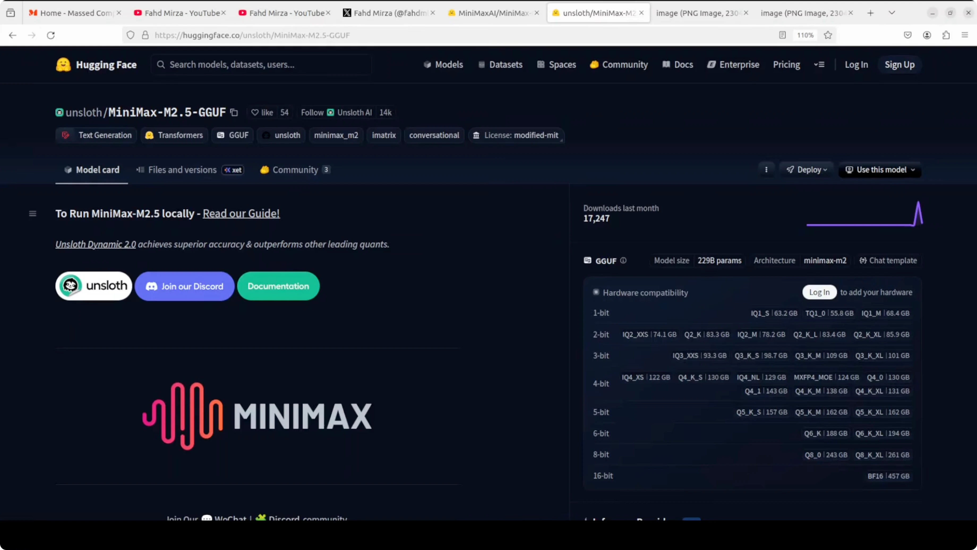This screenshot has width=977, height=550.
Task: Toggle tracking protection shield in address bar
Action: pyautogui.click(x=130, y=35)
